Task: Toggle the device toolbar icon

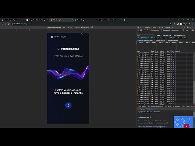Action: tap(141, 27)
